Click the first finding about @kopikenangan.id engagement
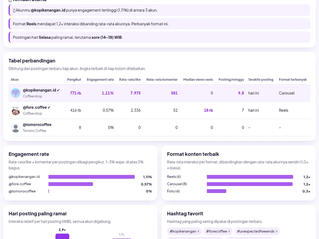 point(159,10)
